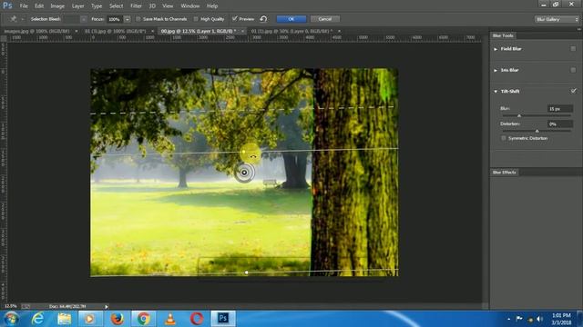Image resolution: width=583 pixels, height=327 pixels.
Task: Click the zoom percentage field in status bar
Action: tap(11, 306)
